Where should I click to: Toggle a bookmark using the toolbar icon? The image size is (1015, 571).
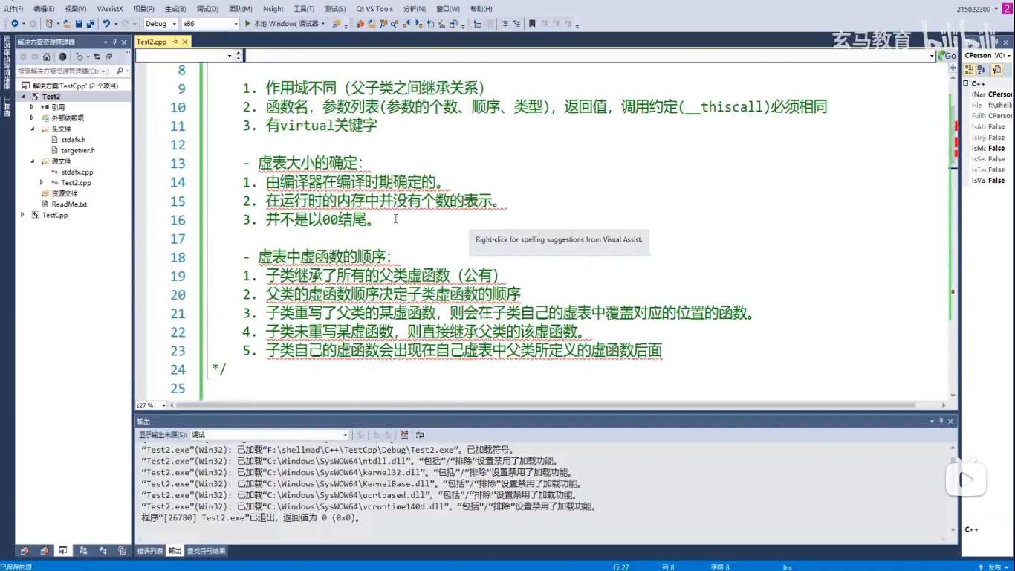(533, 23)
